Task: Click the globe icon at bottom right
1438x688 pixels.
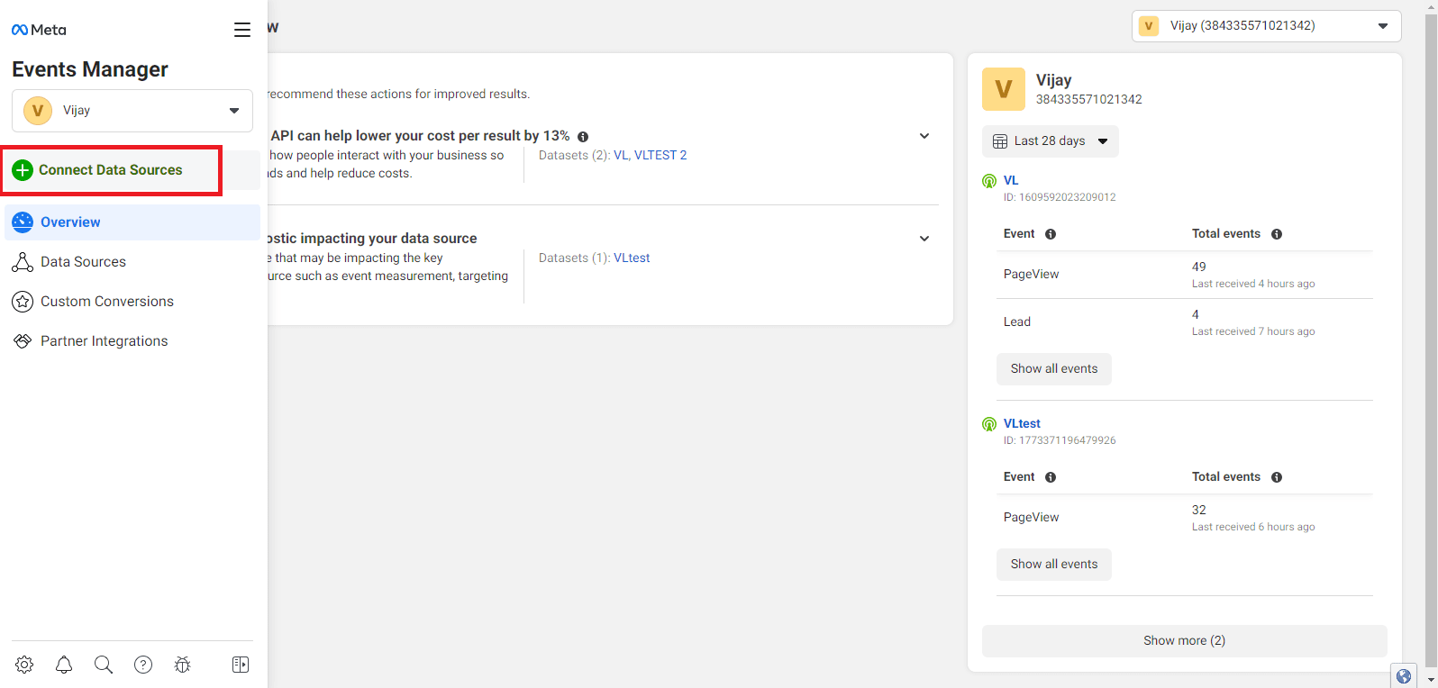Action: 1403,676
